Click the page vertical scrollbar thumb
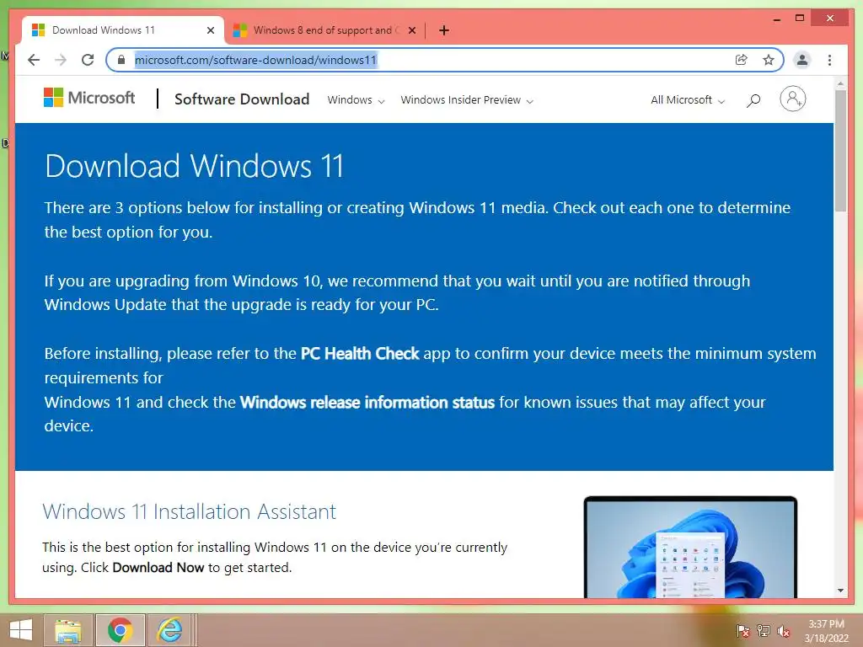This screenshot has width=863, height=647. (x=840, y=151)
